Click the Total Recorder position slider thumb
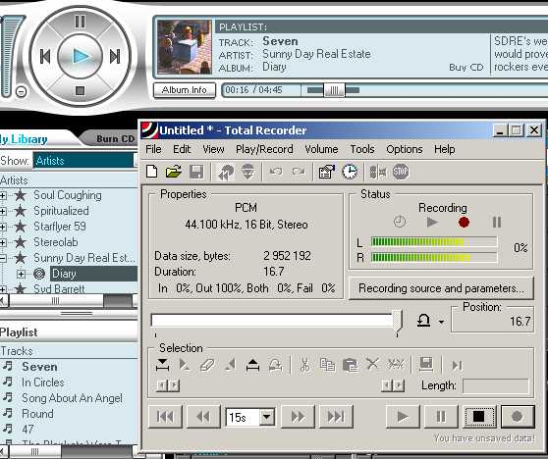The width and height of the screenshot is (548, 459). 398,321
